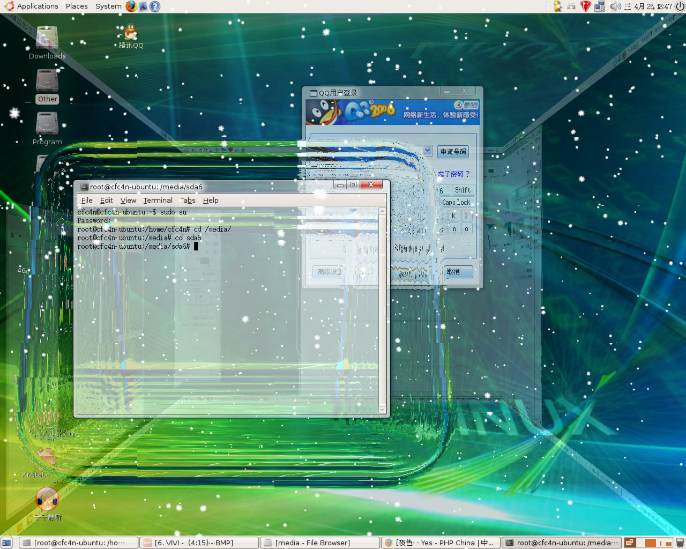
Task: Open the network monitor tray icon
Action: (x=600, y=6)
